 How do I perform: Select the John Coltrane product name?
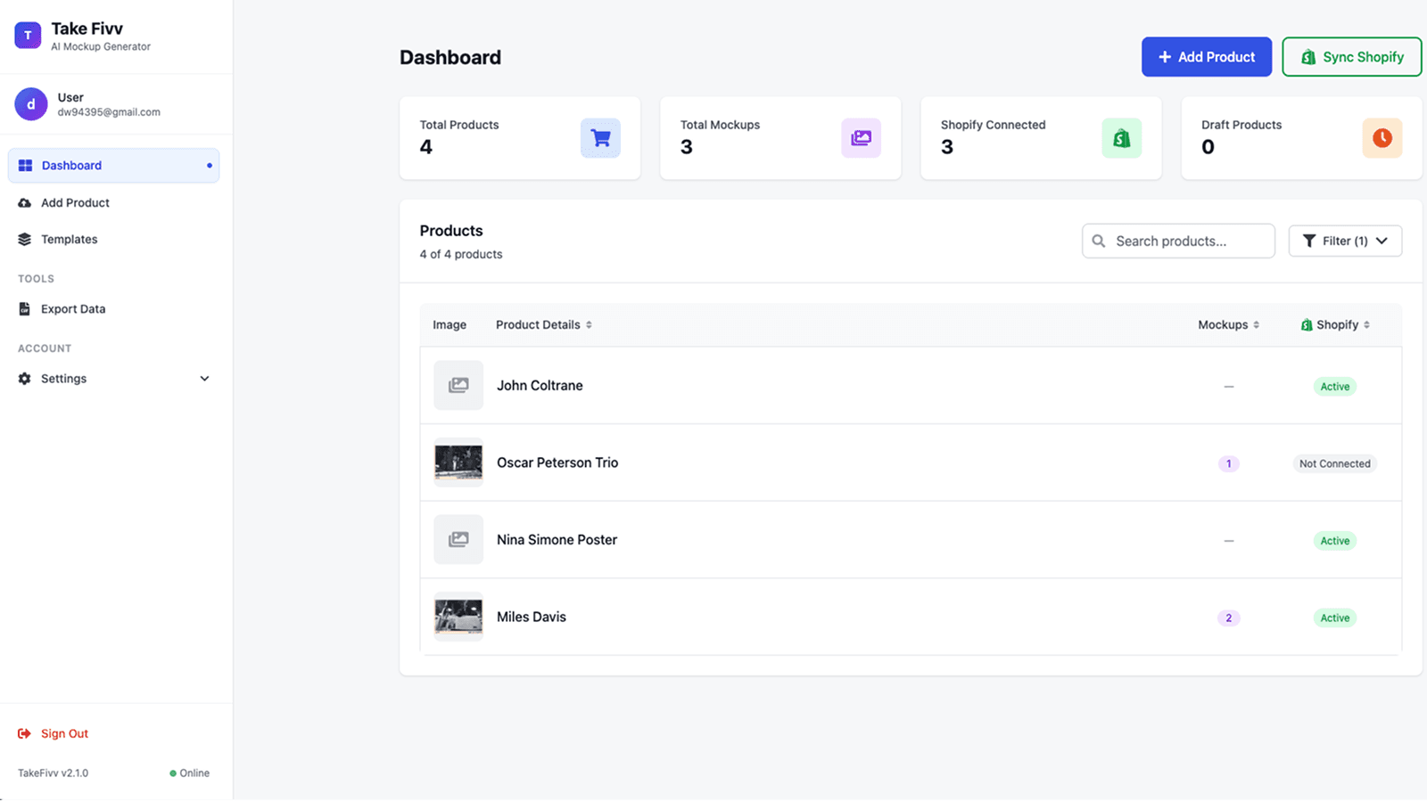540,386
